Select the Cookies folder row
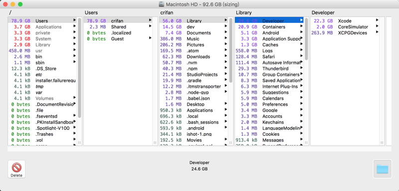 coord(269,134)
